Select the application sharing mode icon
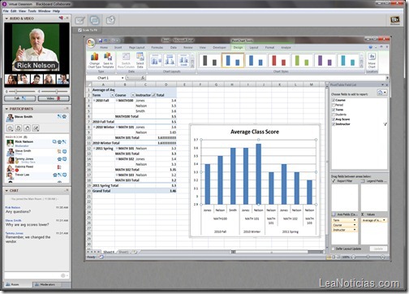The width and height of the screenshot is (409, 294). point(95,20)
